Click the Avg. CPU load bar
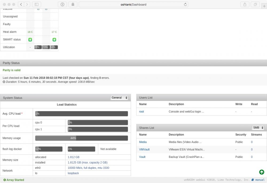 [x=81, y=114]
